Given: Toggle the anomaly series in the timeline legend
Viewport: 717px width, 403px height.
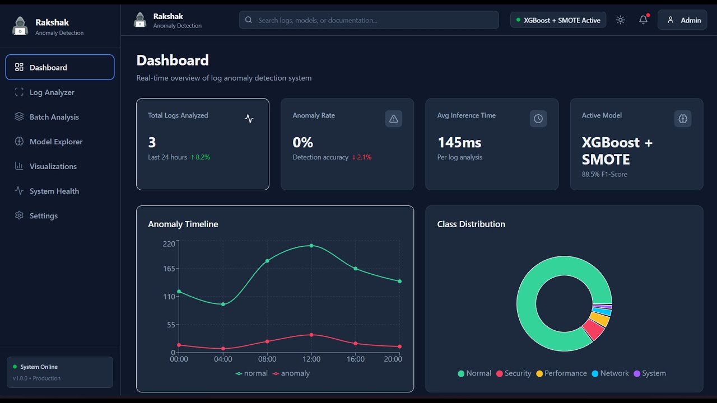Looking at the screenshot, I should click(x=291, y=373).
